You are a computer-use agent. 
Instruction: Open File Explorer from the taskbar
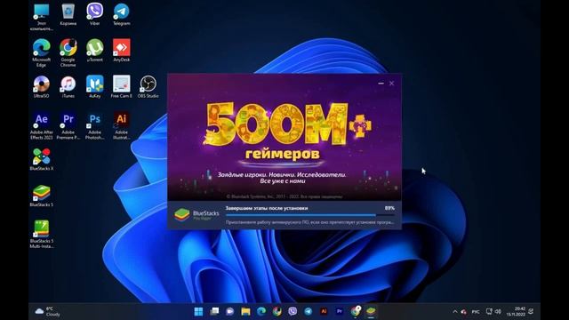coord(245,311)
